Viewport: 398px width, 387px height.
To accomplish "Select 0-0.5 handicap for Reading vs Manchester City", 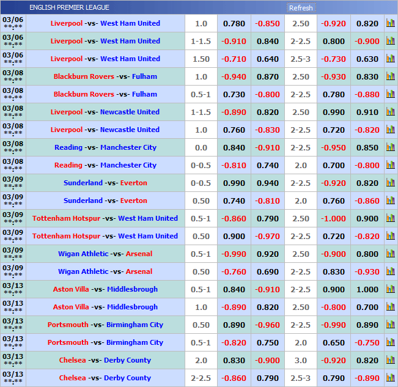I will (201, 166).
